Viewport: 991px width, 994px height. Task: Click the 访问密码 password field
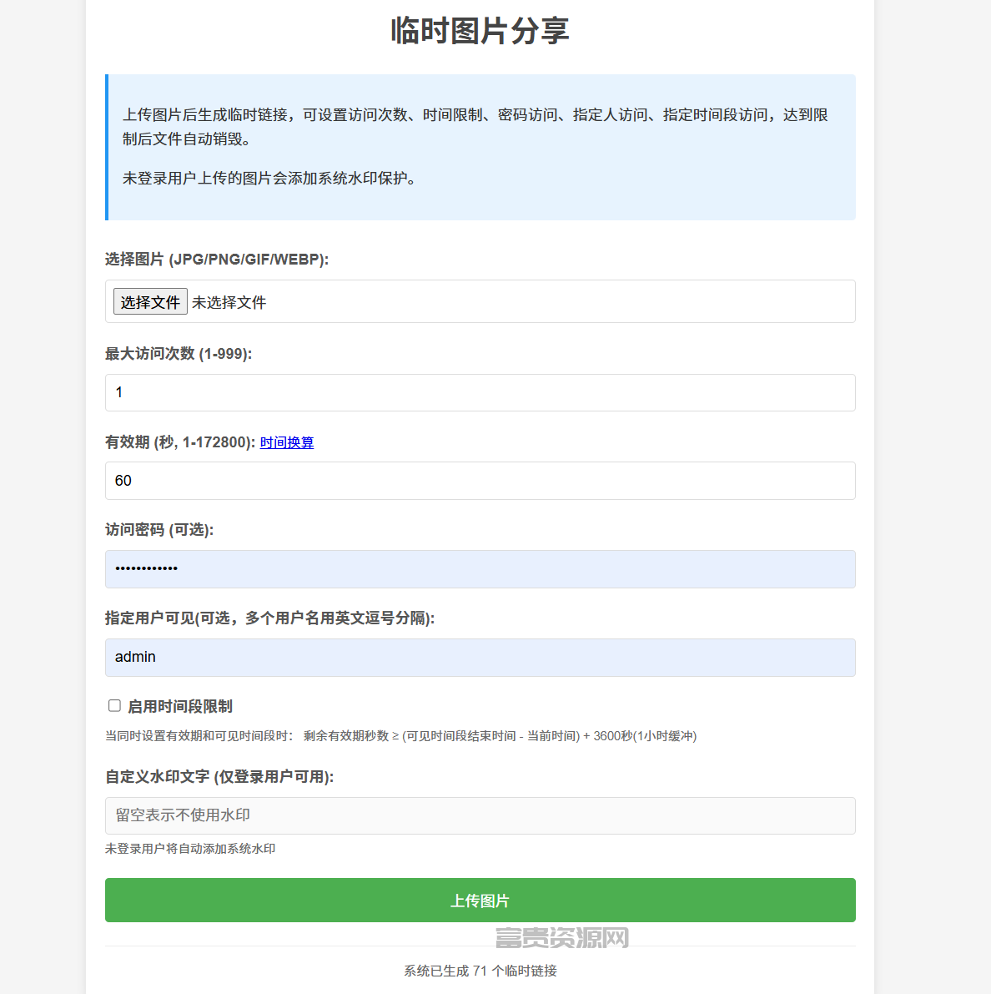(x=480, y=568)
